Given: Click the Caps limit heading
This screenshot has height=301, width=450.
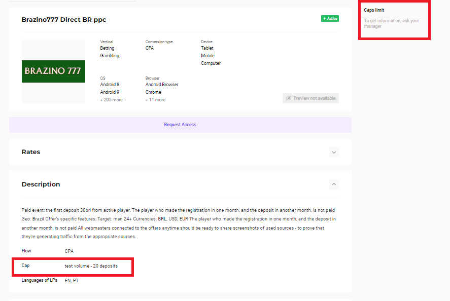Looking at the screenshot, I should [x=374, y=10].
